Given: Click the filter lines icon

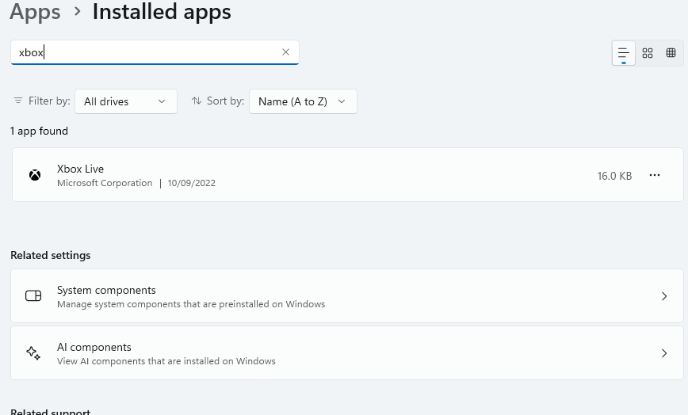Looking at the screenshot, I should [18, 101].
